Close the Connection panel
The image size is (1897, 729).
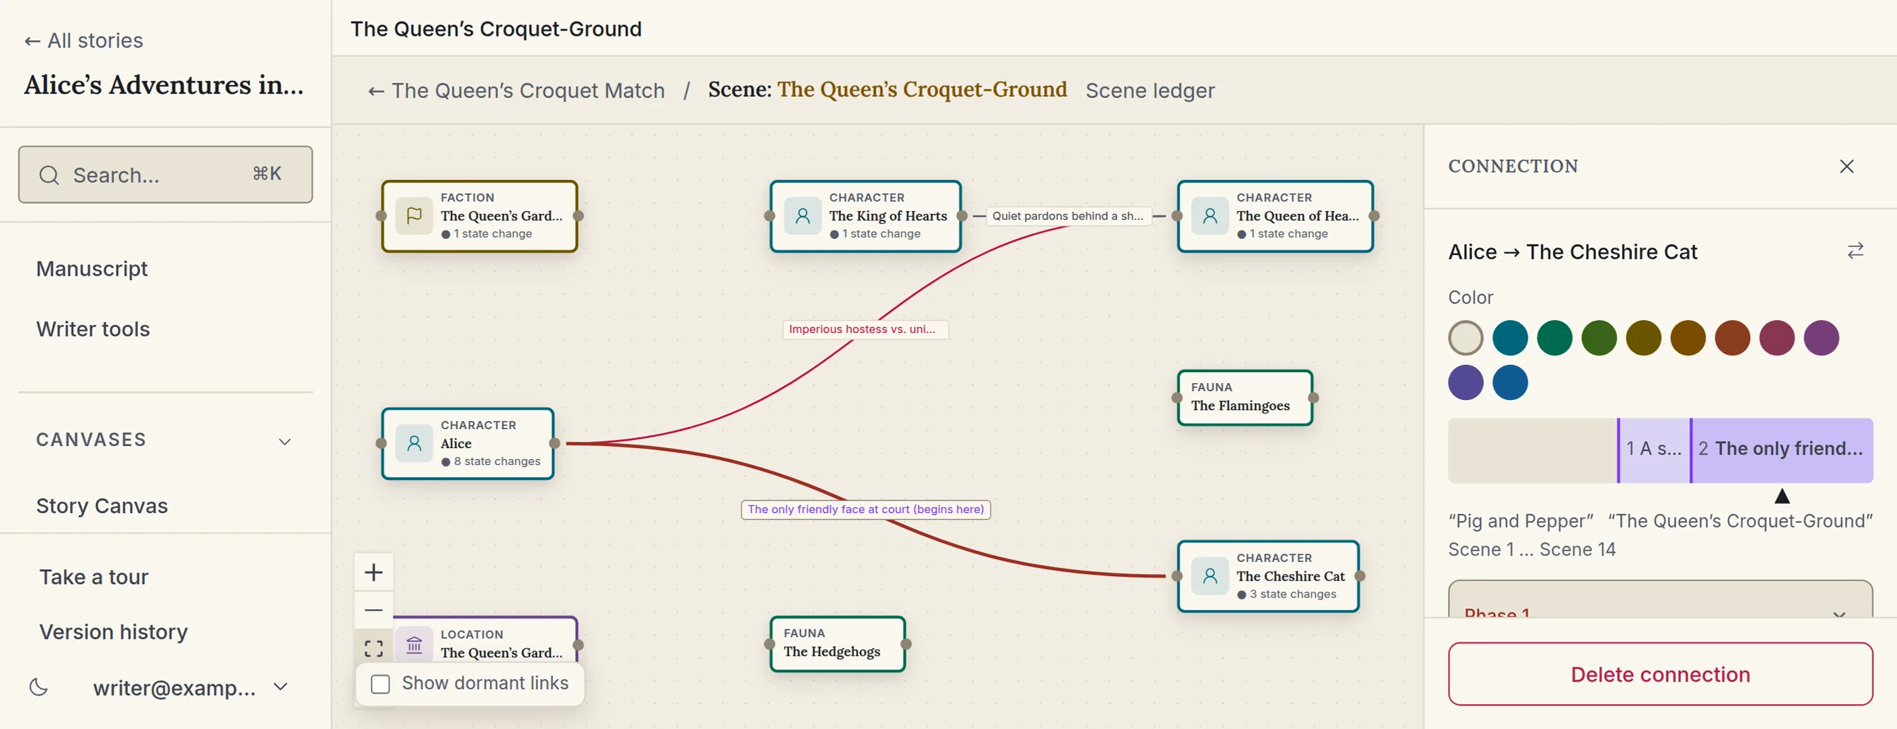[1846, 167]
